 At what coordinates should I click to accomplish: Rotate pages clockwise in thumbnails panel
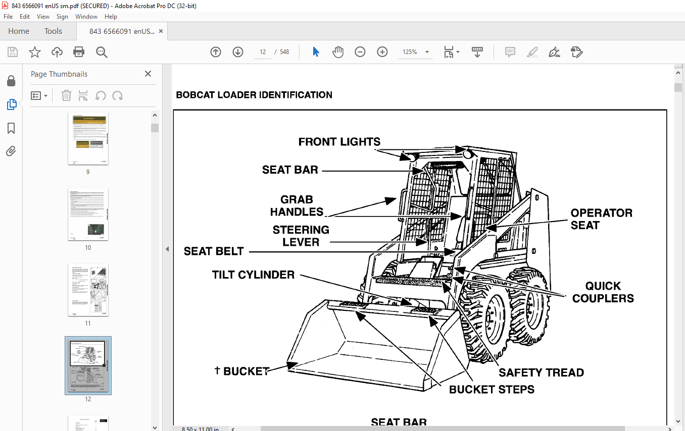tap(118, 95)
